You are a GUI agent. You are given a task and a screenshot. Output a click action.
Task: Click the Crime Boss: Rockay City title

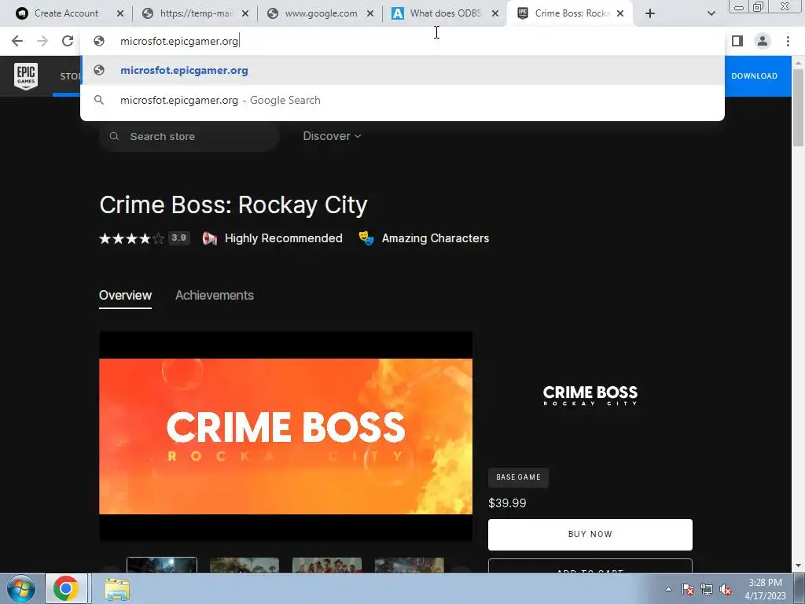coord(233,205)
